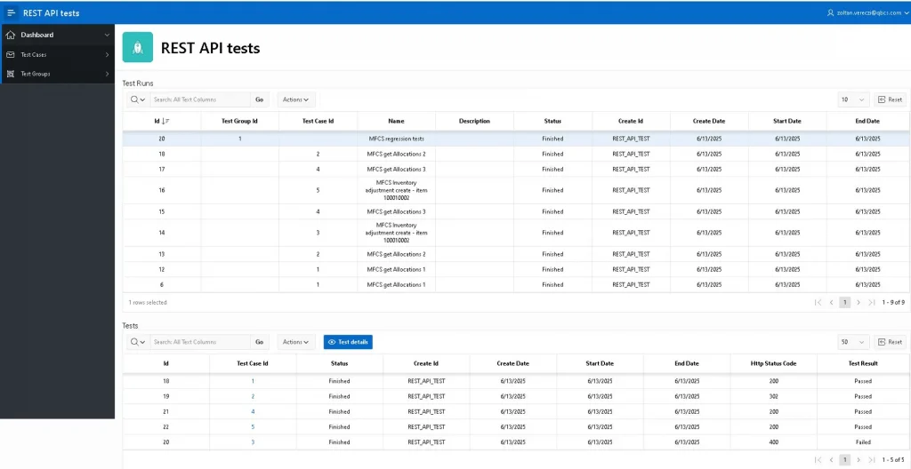
Task: Toggle the hamburger navigation menu icon
Action: pyautogui.click(x=11, y=12)
